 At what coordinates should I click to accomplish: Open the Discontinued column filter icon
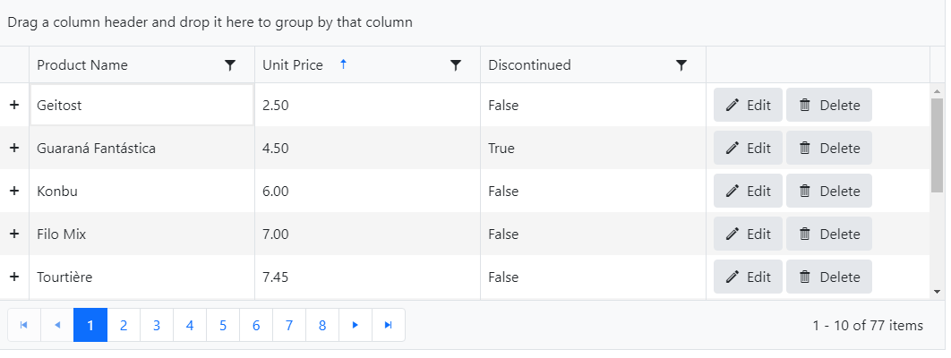(681, 65)
